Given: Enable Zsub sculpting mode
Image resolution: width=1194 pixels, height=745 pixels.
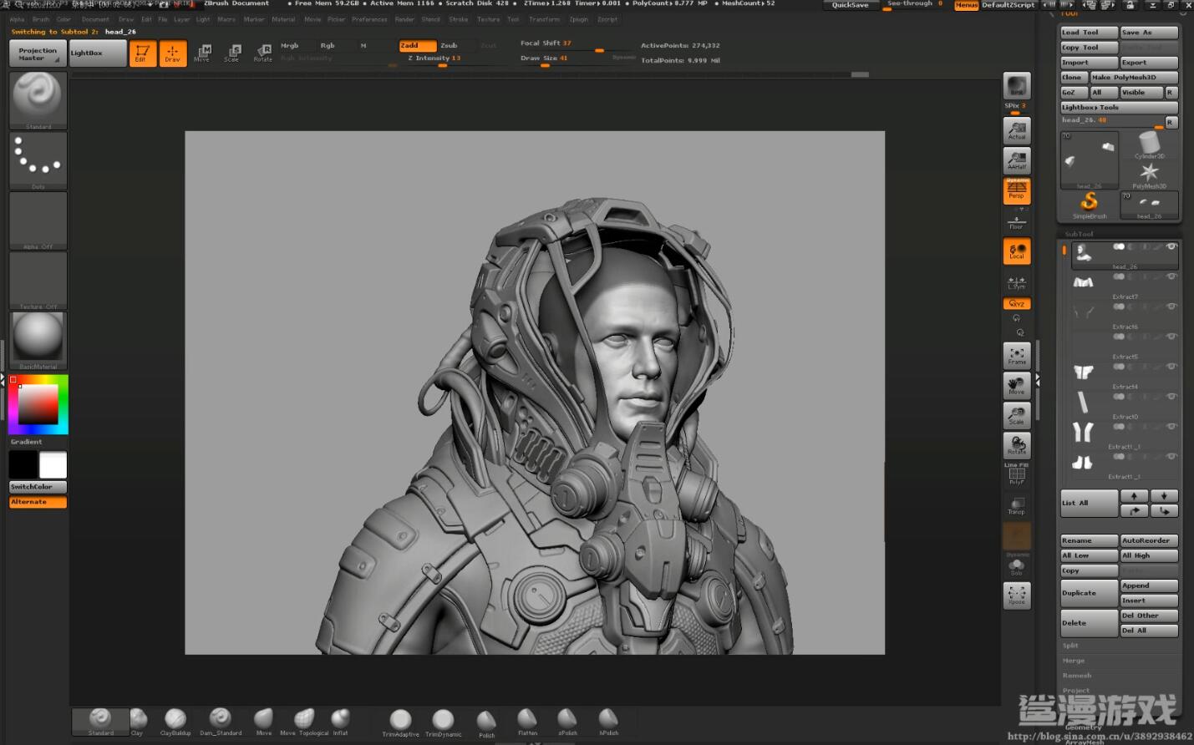Looking at the screenshot, I should 450,45.
